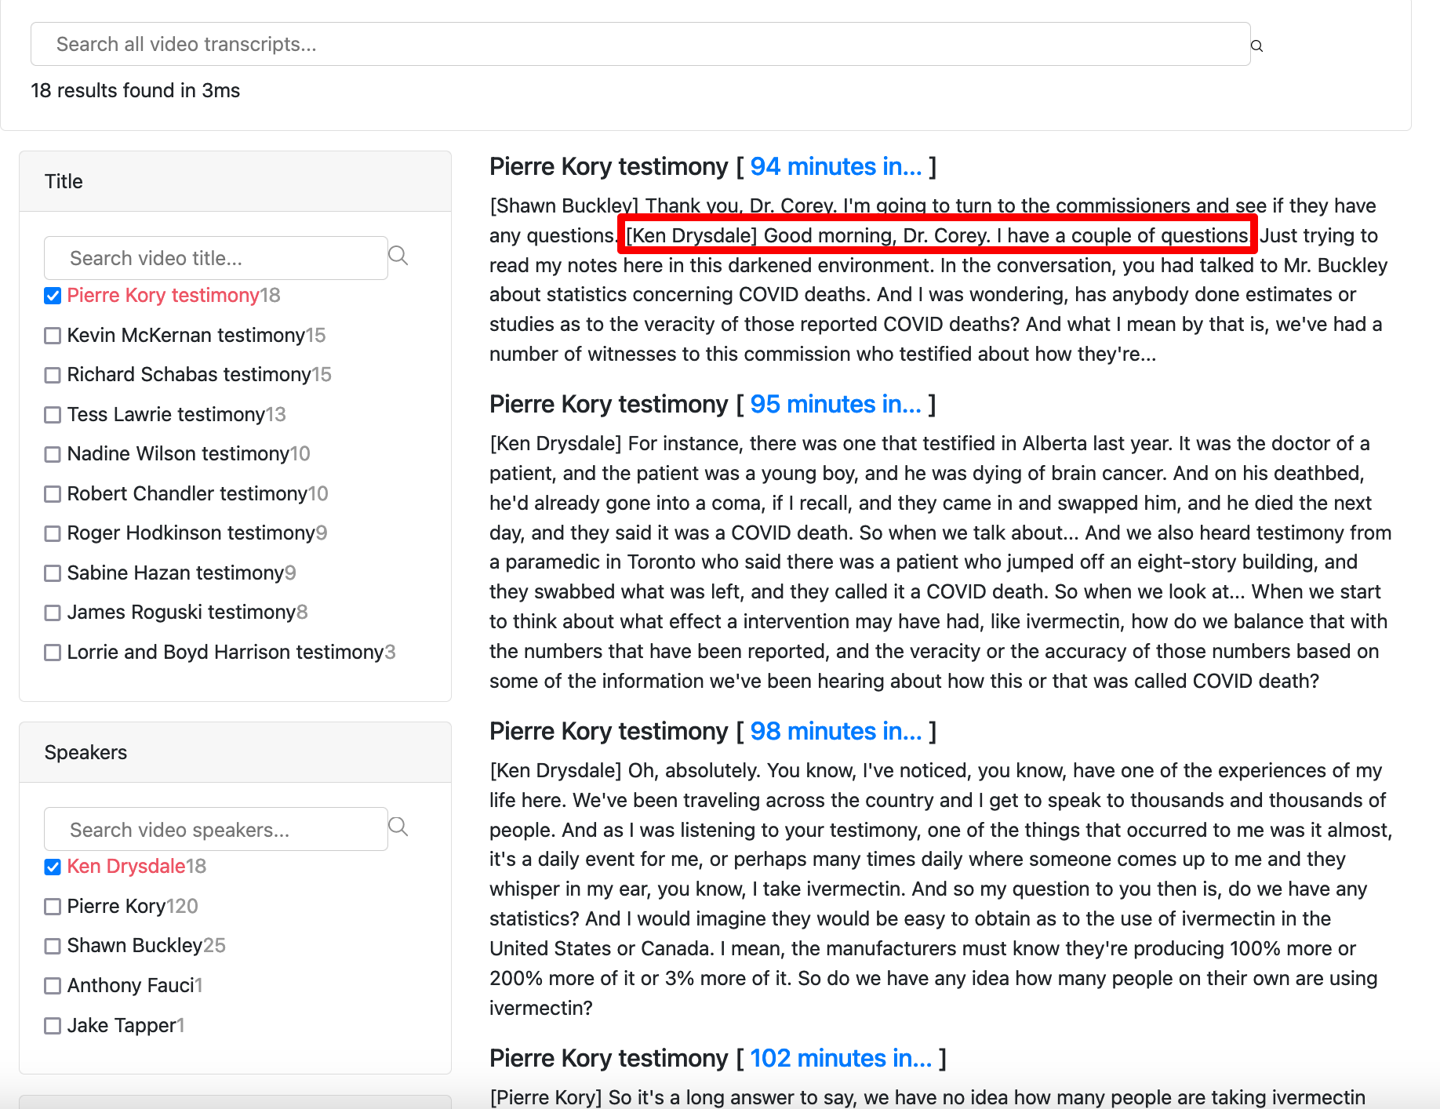
Task: Check the Nadine Wilson testimony filter
Action: tap(53, 454)
